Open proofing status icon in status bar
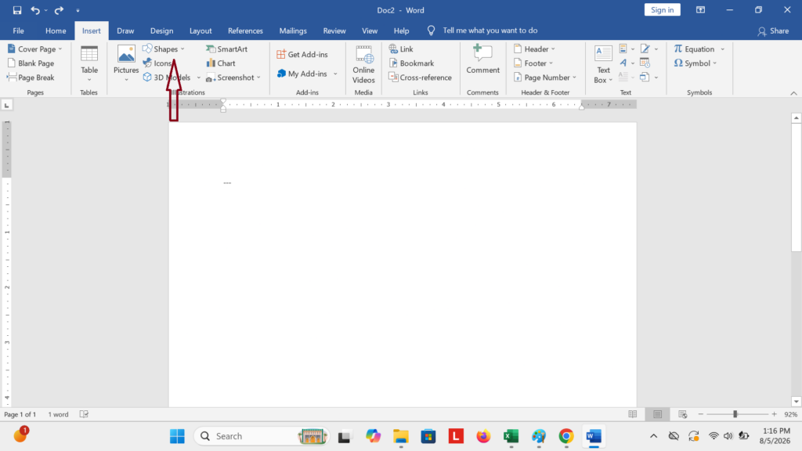The width and height of the screenshot is (802, 451). tap(85, 414)
